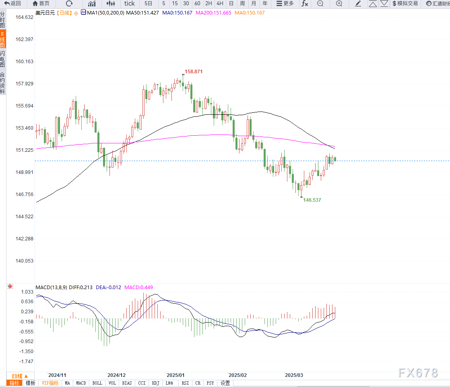Switch to K线图 side tab
This screenshot has width=450, height=387.
click(x=2, y=39)
